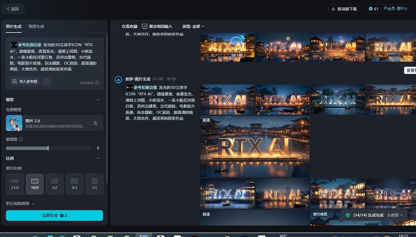
Task: Open third thumbnail in row below large image
Action: pos(338,193)
